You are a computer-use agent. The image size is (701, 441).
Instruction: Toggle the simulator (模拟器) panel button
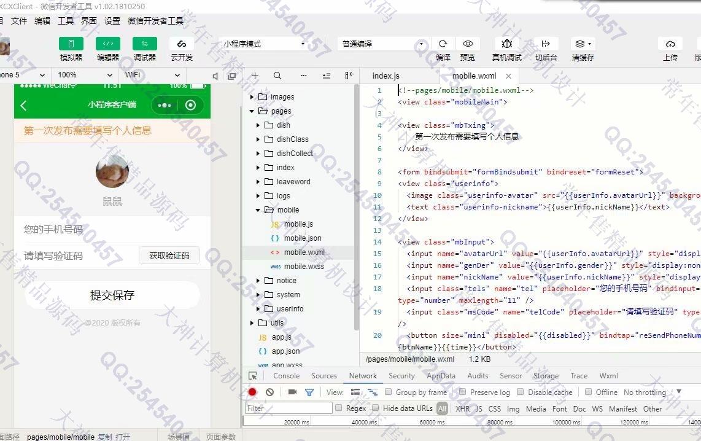(x=71, y=44)
